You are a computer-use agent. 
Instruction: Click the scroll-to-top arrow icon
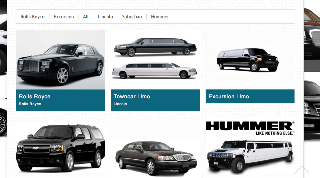pyautogui.click(x=302, y=170)
